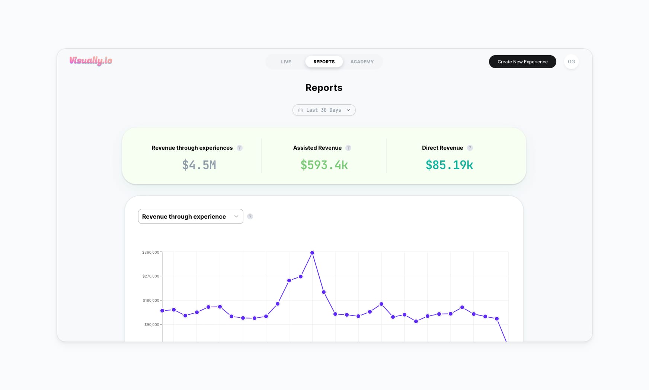Expand the Revenue through experience dropdown

pos(190,216)
